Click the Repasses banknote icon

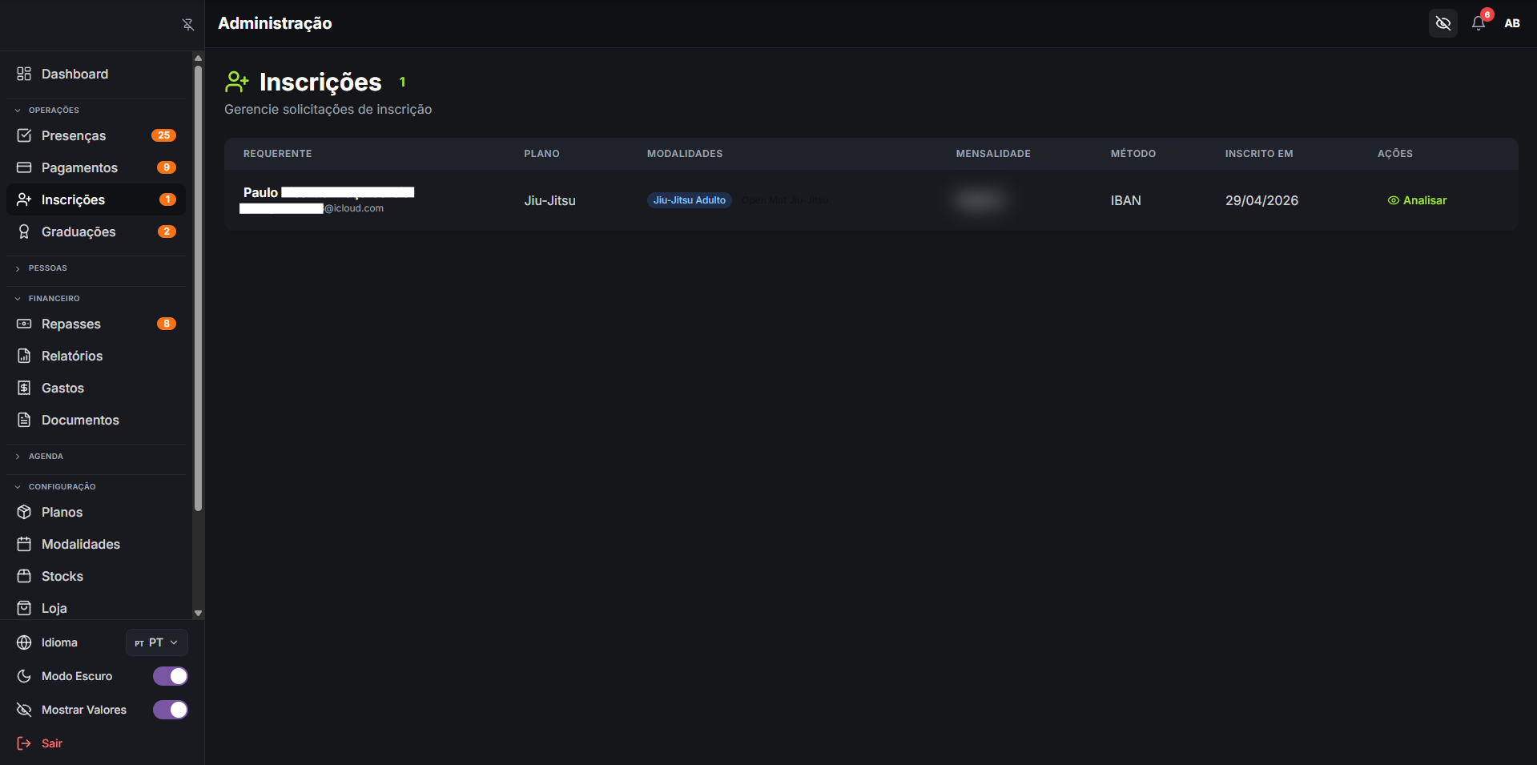(24, 324)
